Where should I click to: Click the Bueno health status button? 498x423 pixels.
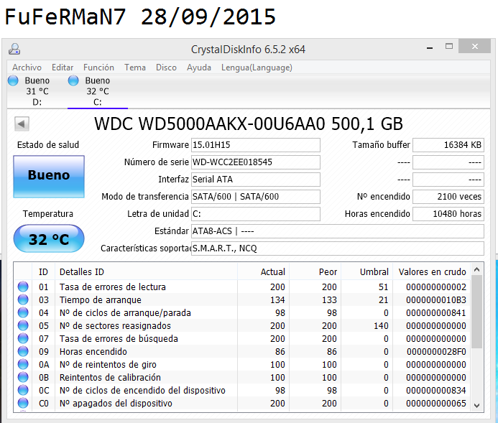coord(49,175)
